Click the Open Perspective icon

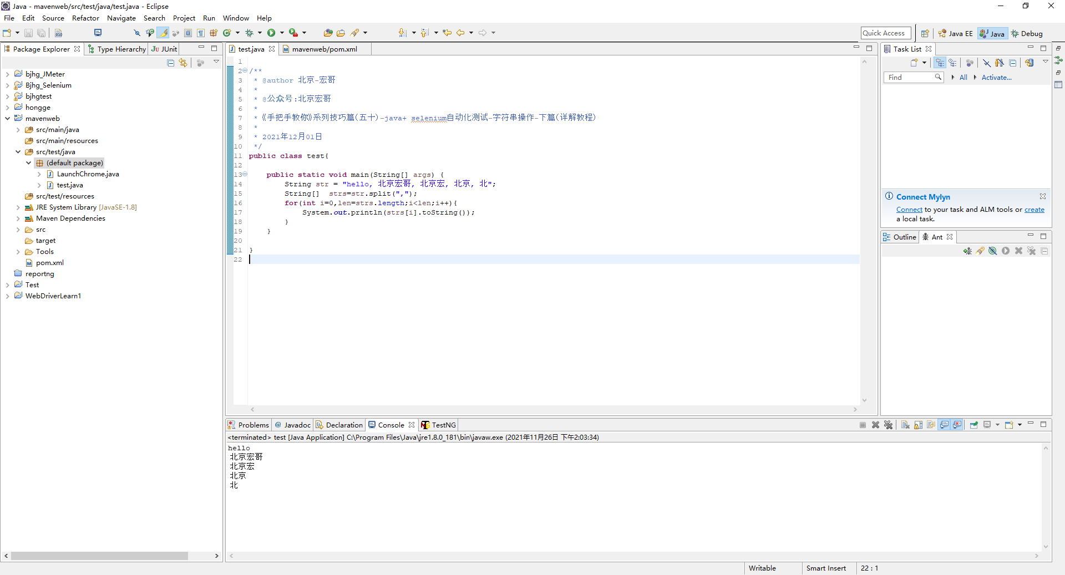click(925, 33)
